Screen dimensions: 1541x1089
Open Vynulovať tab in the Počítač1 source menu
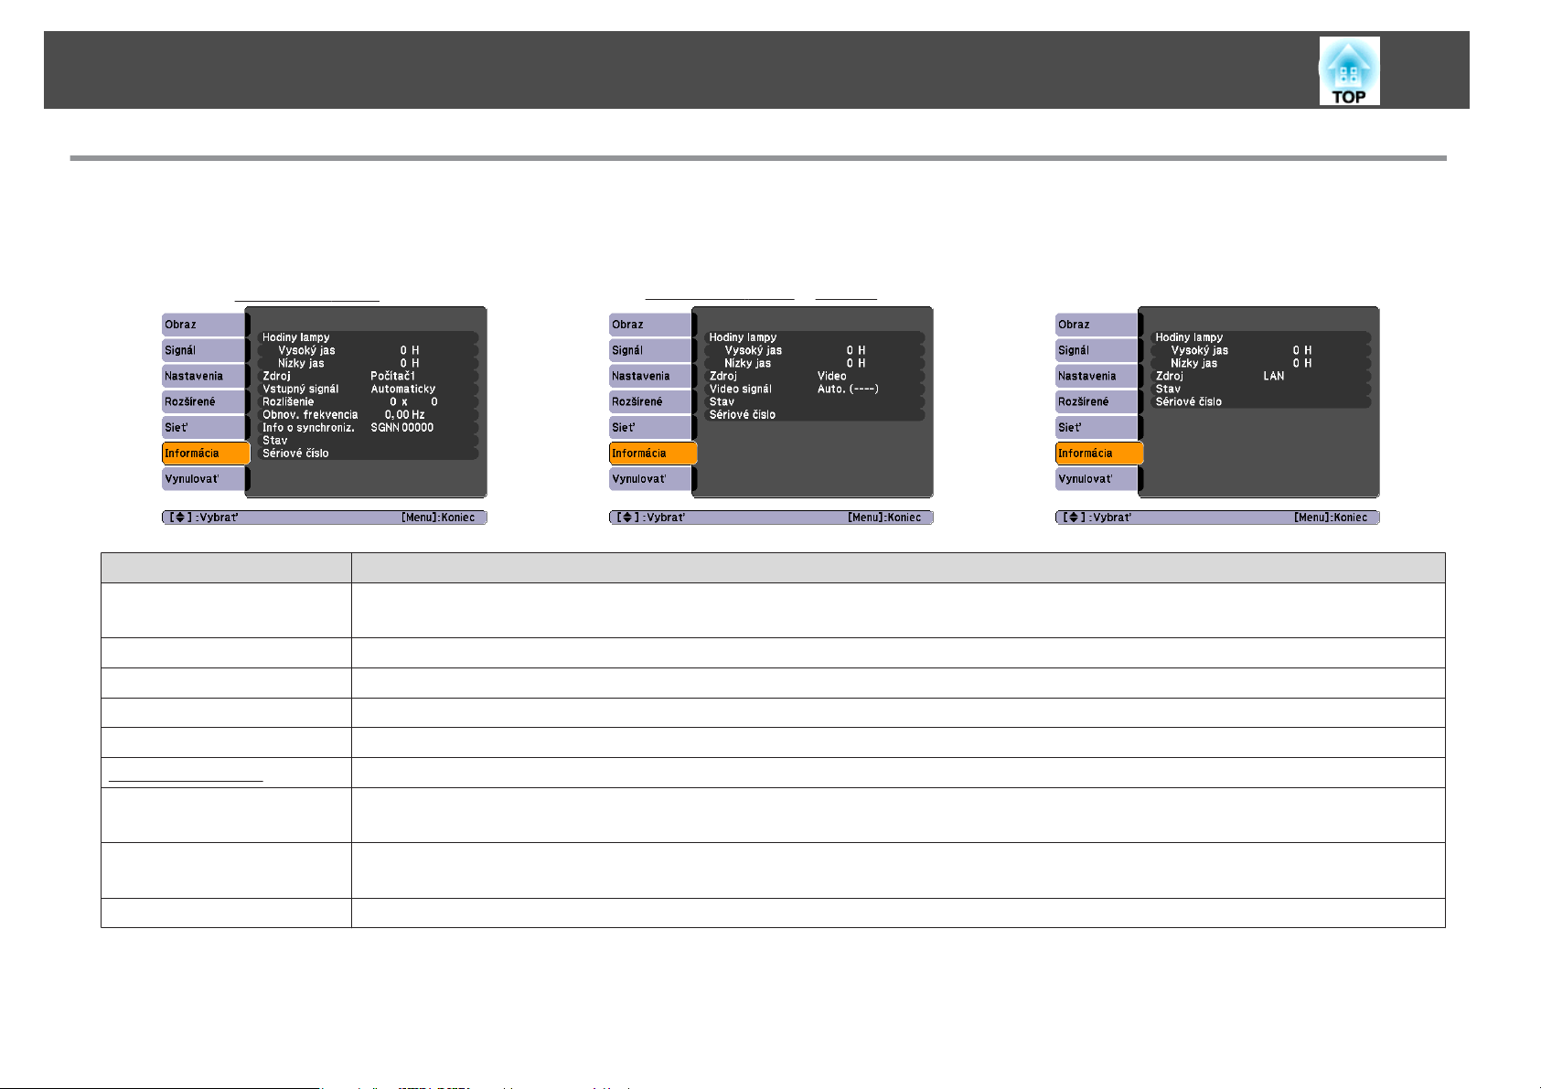click(204, 478)
